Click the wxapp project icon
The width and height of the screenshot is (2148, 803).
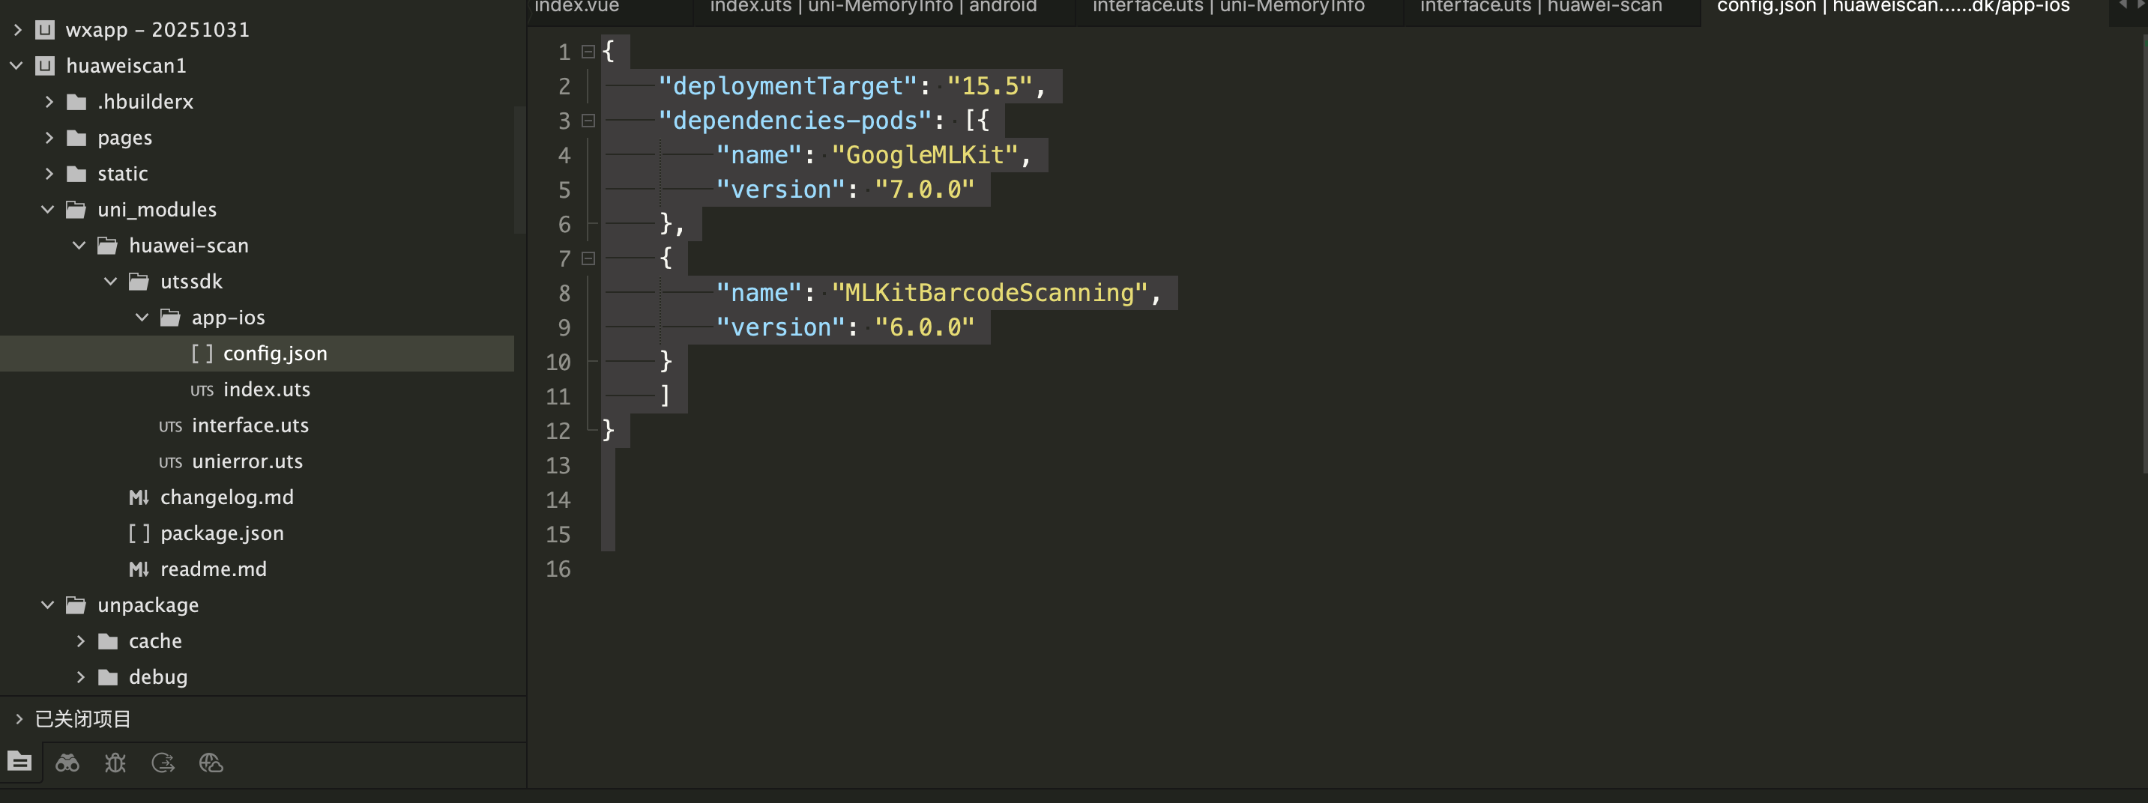[45, 30]
